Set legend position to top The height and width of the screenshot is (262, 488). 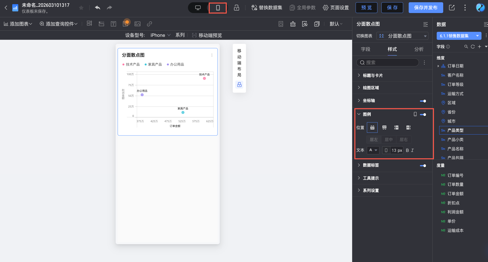click(x=372, y=127)
